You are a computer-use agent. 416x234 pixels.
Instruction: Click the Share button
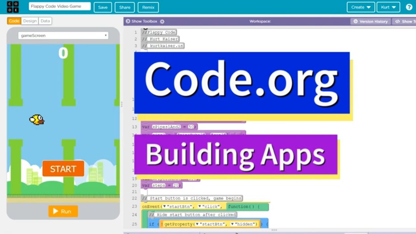(124, 7)
